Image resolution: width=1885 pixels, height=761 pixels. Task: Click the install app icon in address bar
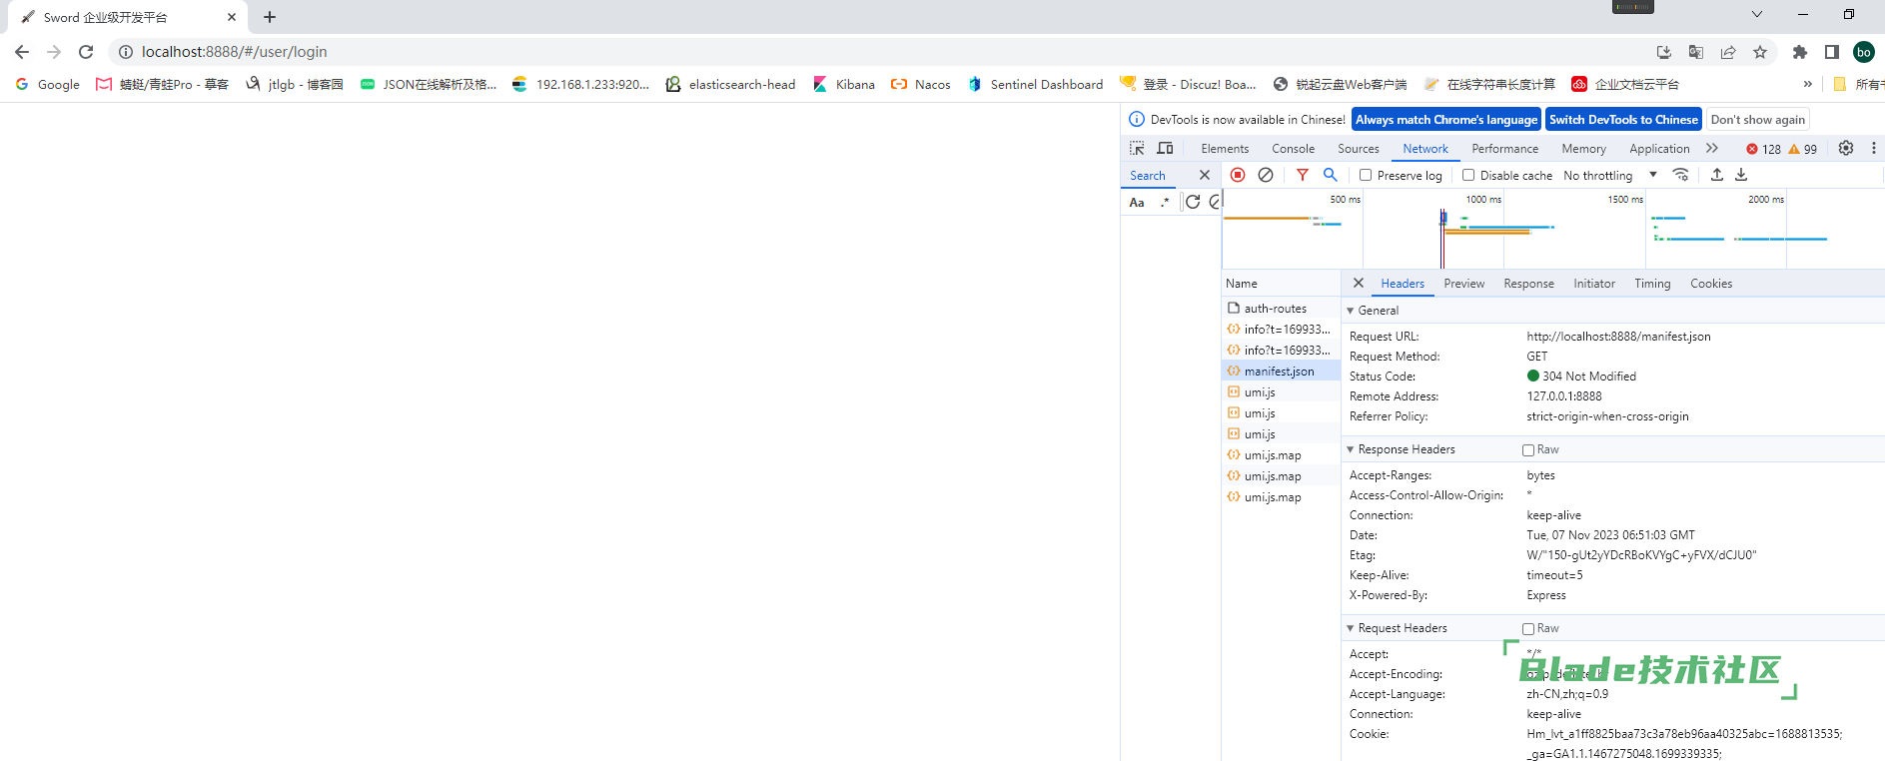tap(1664, 52)
